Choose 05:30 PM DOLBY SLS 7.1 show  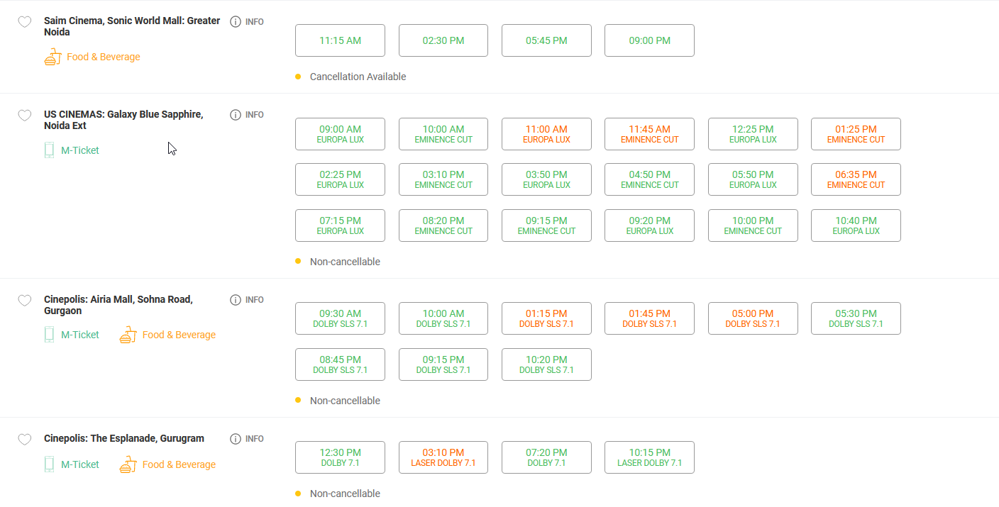pos(856,318)
